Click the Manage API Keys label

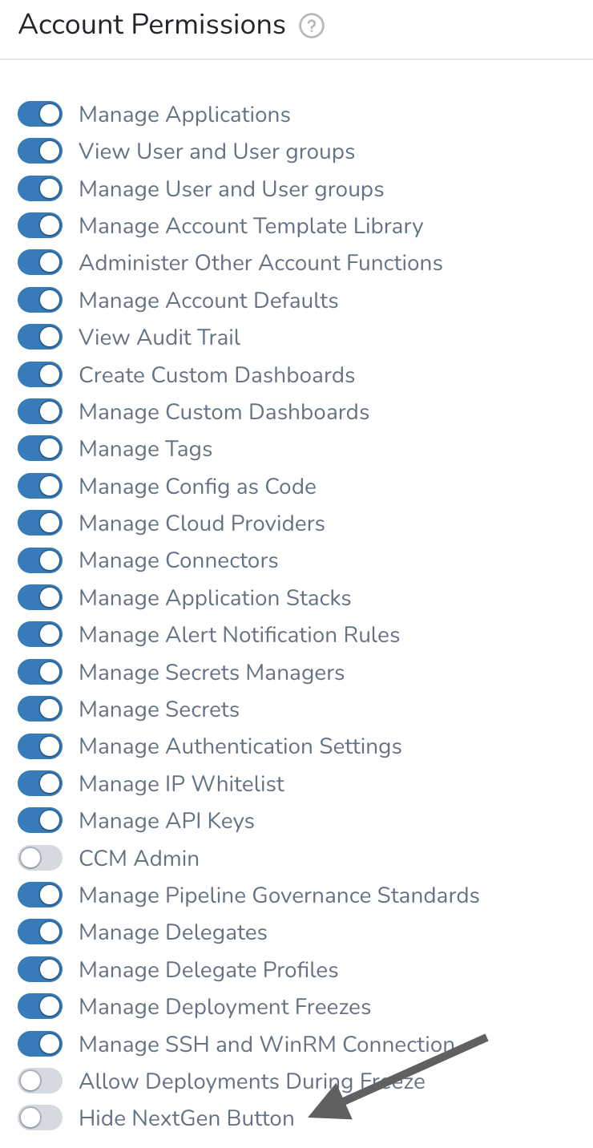click(167, 821)
